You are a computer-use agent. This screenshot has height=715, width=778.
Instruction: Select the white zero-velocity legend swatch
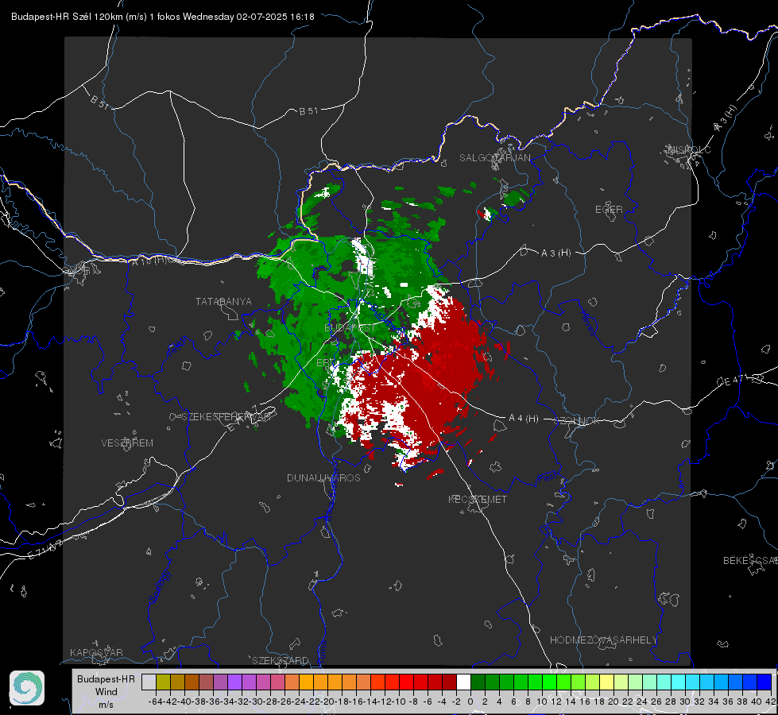463,682
